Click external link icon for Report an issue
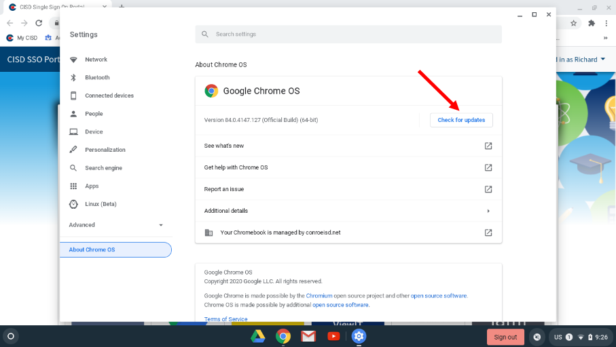The height and width of the screenshot is (347, 616). coord(488,189)
